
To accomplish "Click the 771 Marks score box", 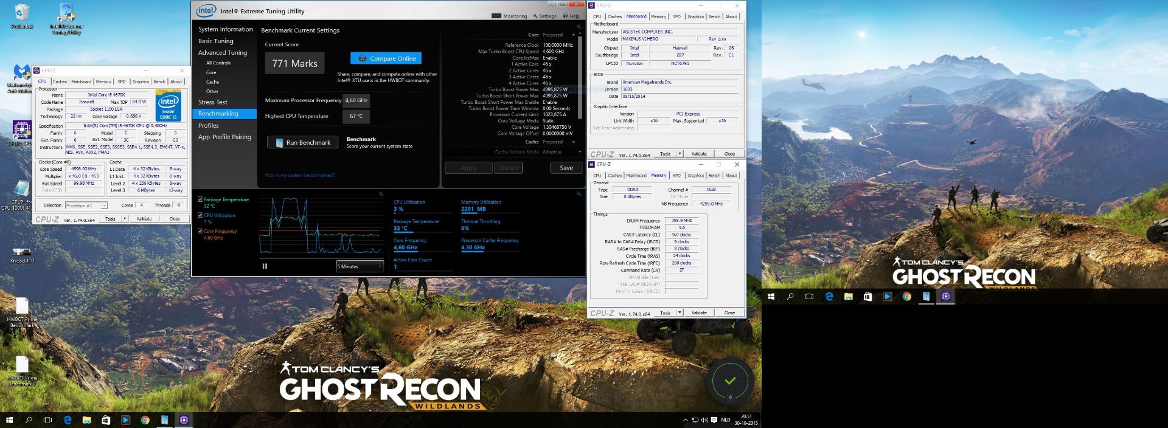I will click(x=294, y=63).
